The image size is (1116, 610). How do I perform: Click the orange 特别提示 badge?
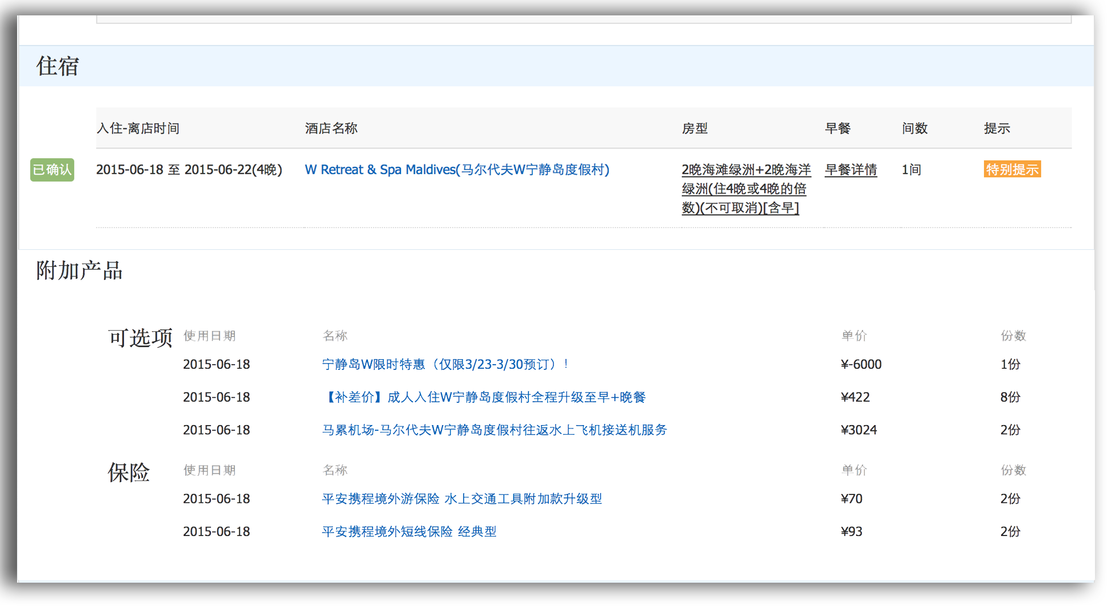click(x=1012, y=170)
